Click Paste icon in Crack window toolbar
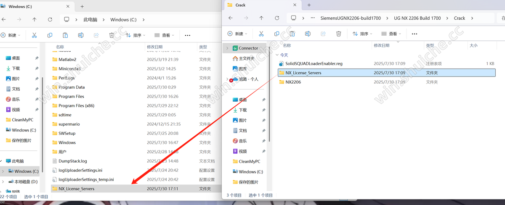This screenshot has height=205, width=505. click(292, 34)
